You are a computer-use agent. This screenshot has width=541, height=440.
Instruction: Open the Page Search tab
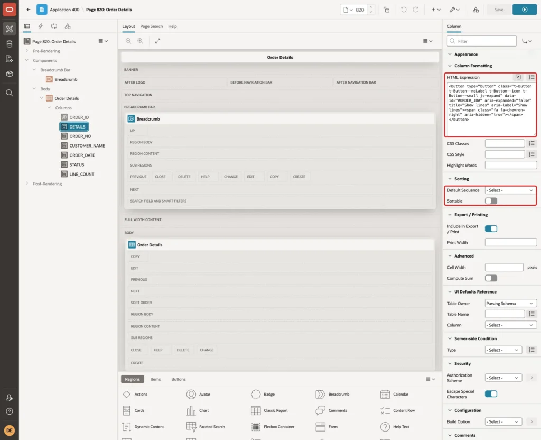point(151,26)
